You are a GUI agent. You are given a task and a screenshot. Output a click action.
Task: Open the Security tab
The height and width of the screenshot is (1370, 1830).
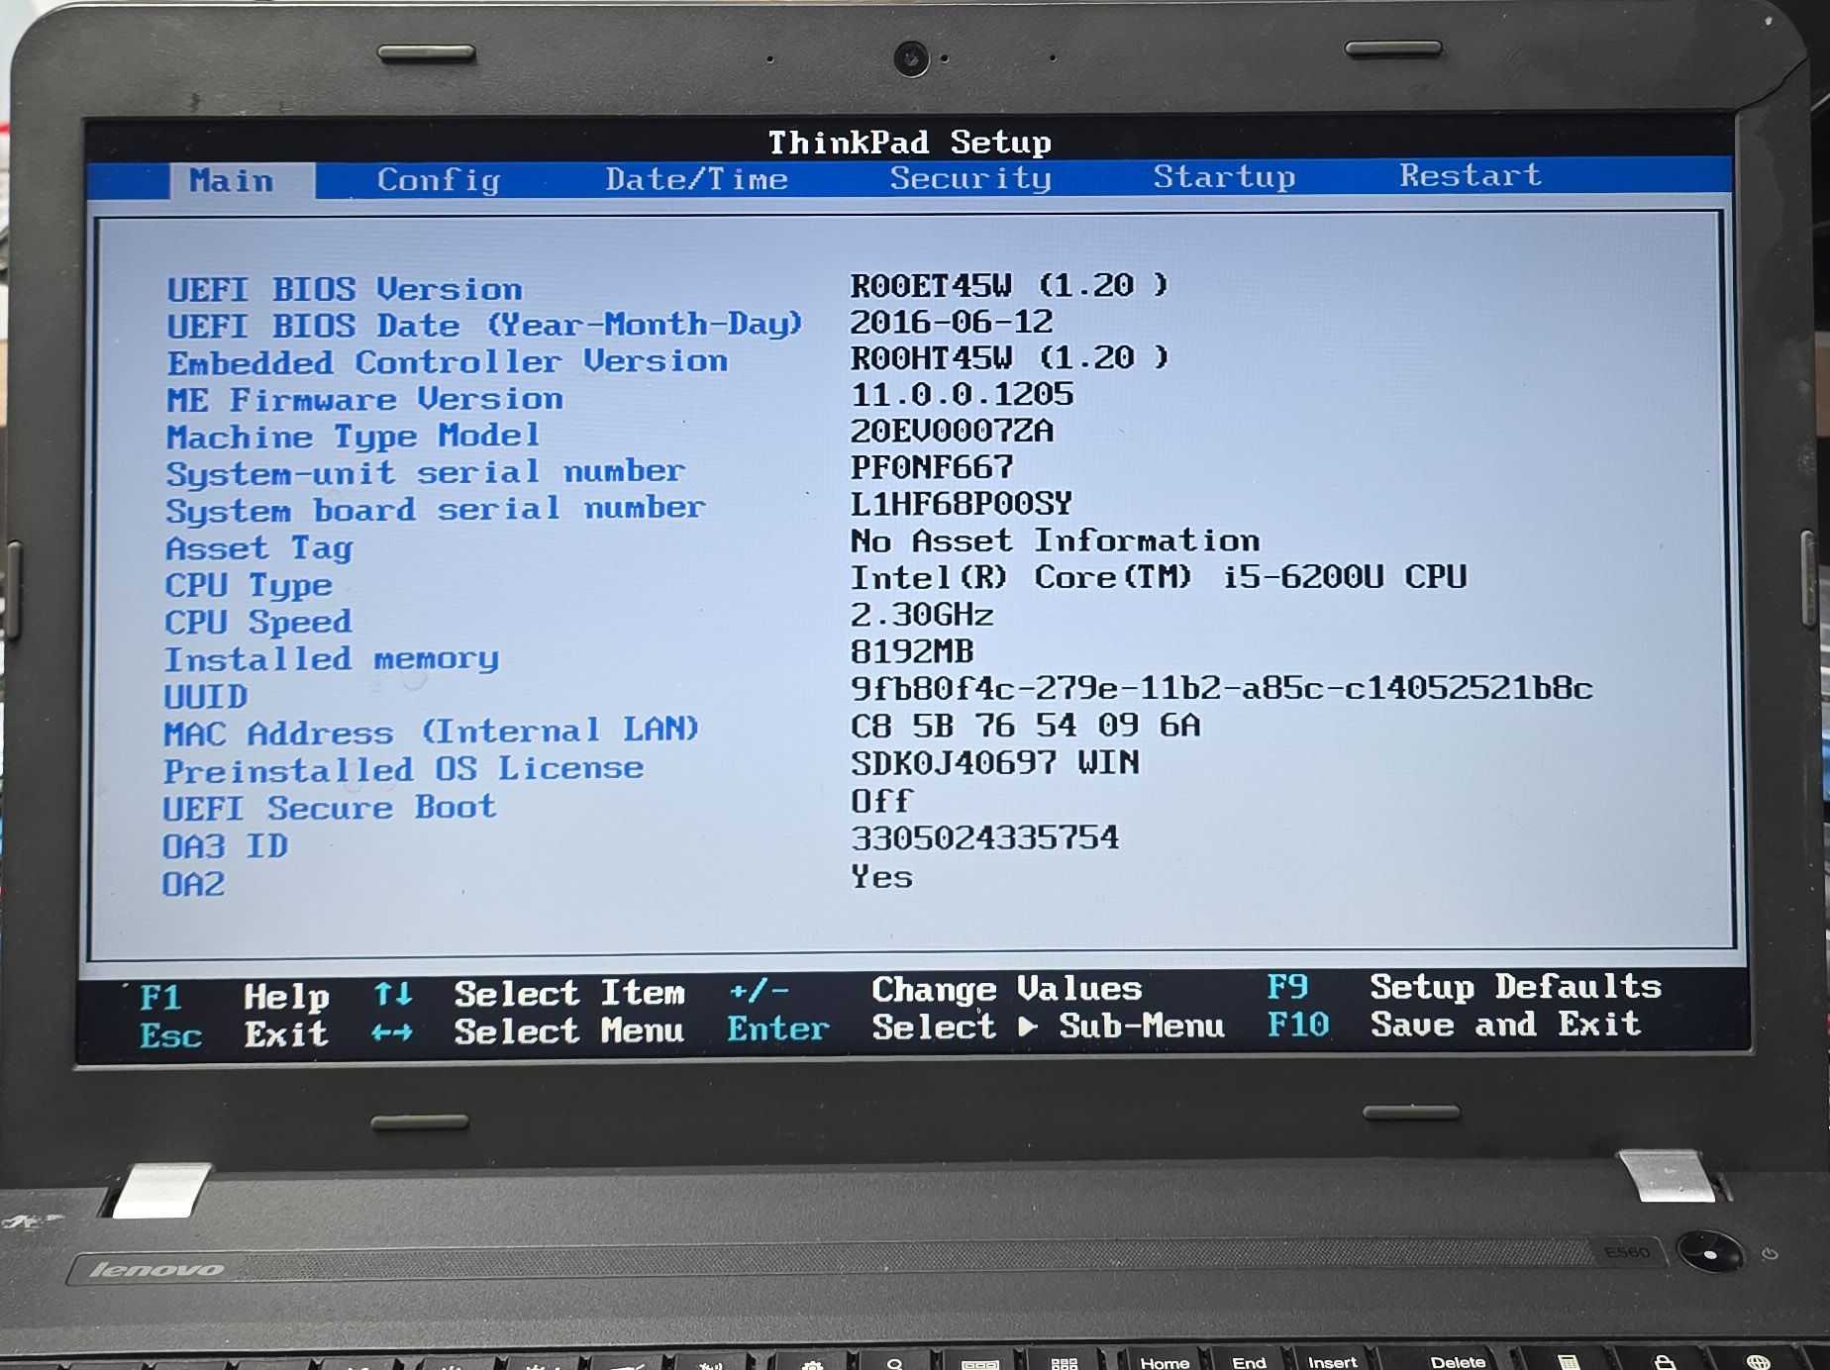pos(970,177)
